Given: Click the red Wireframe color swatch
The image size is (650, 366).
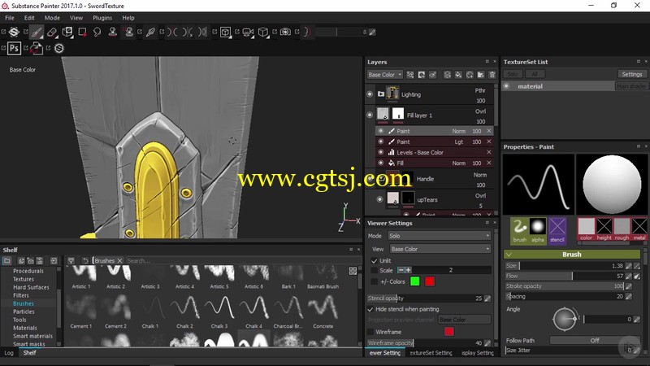Looking at the screenshot, I should click(x=448, y=332).
